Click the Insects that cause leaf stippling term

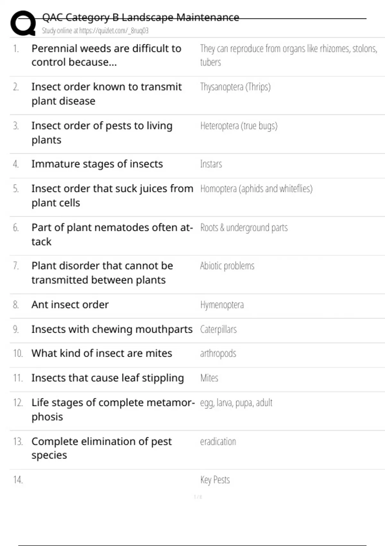click(x=107, y=378)
